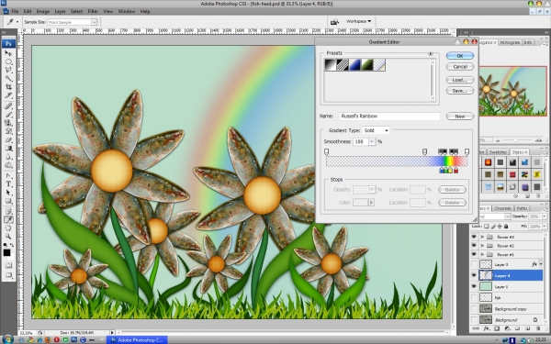Select the Crop tool
551x344 pixels.
pos(8,87)
